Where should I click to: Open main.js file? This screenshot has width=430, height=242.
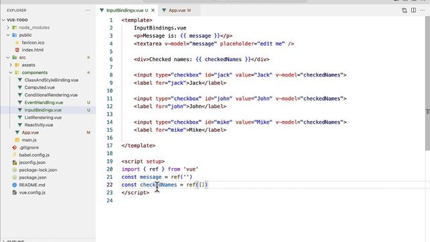tap(29, 140)
